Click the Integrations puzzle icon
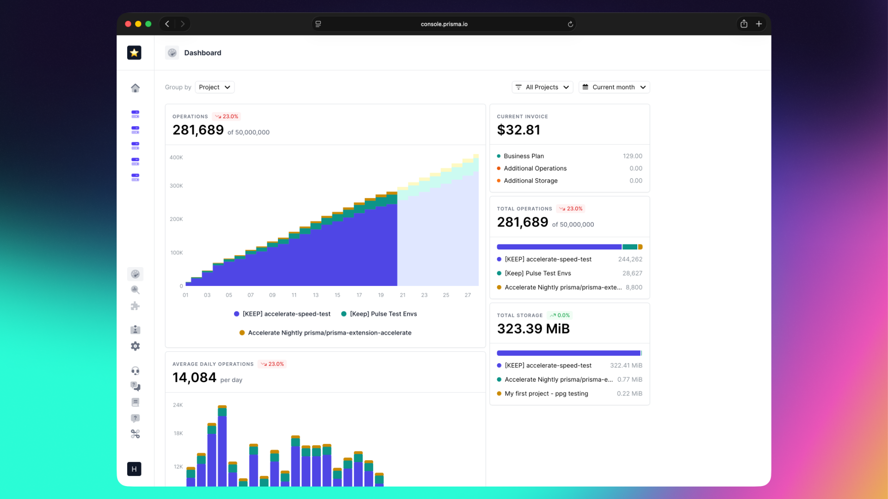 coord(135,306)
